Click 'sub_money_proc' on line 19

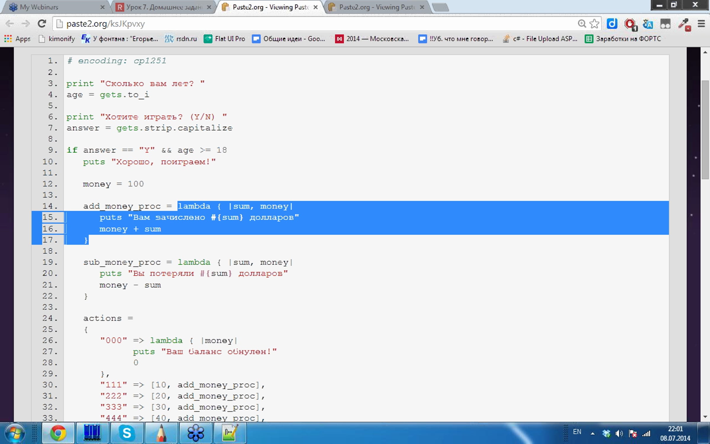tap(122, 263)
